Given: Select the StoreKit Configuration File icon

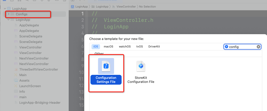Looking at the screenshot, I should click(141, 66).
